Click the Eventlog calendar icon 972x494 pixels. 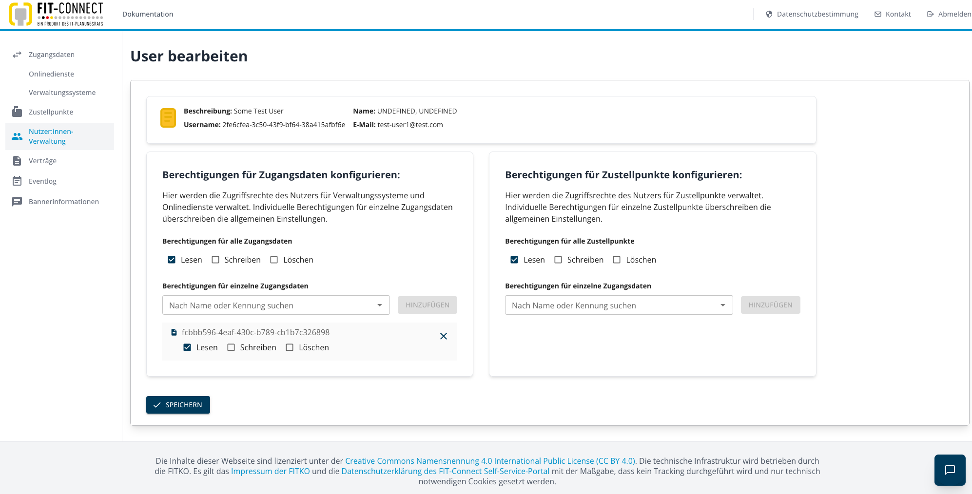pos(17,181)
